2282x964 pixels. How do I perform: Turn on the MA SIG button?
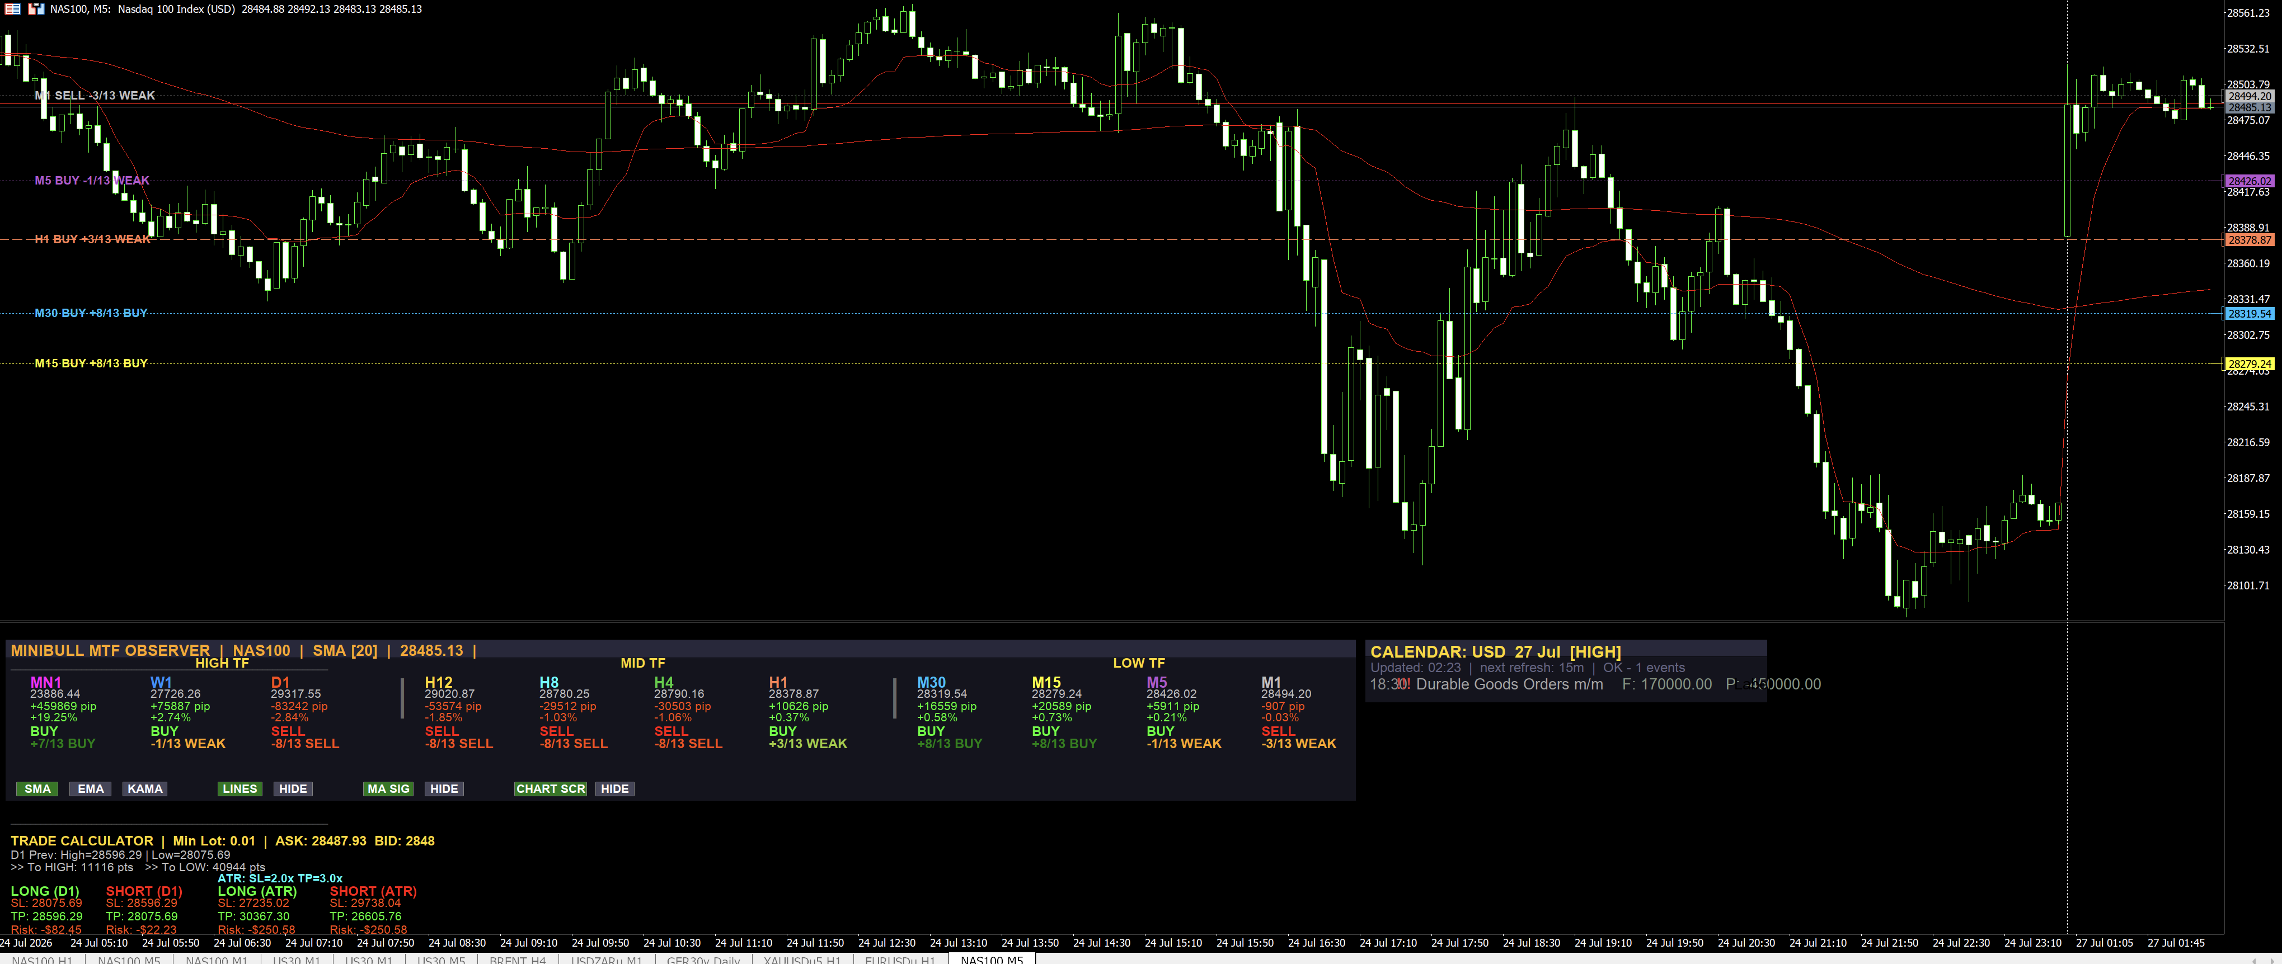coord(388,789)
